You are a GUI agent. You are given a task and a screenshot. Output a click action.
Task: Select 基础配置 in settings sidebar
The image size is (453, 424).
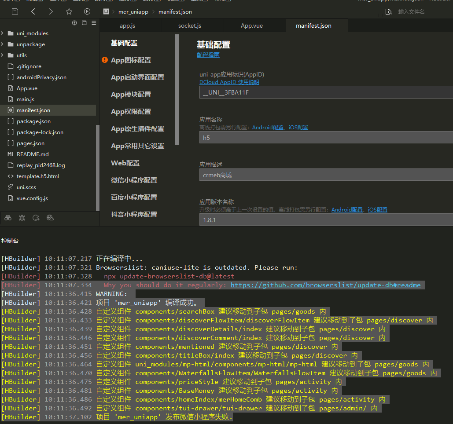[124, 43]
